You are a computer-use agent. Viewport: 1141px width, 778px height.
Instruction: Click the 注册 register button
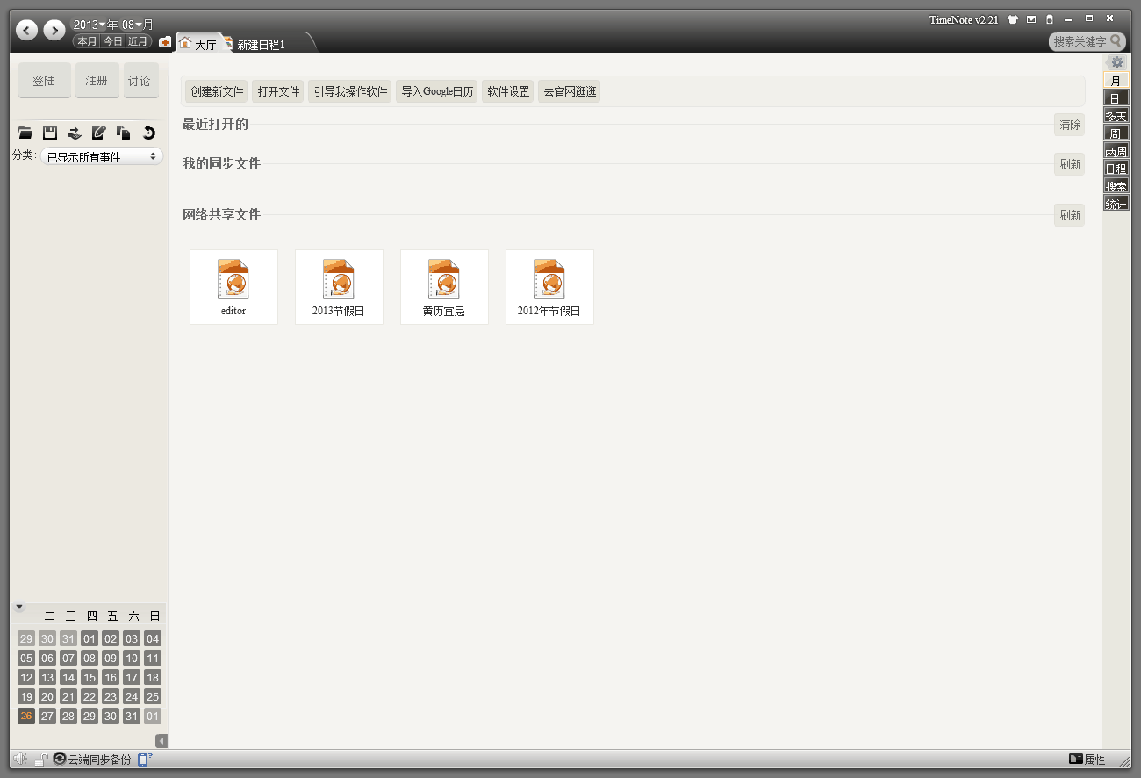pos(97,80)
